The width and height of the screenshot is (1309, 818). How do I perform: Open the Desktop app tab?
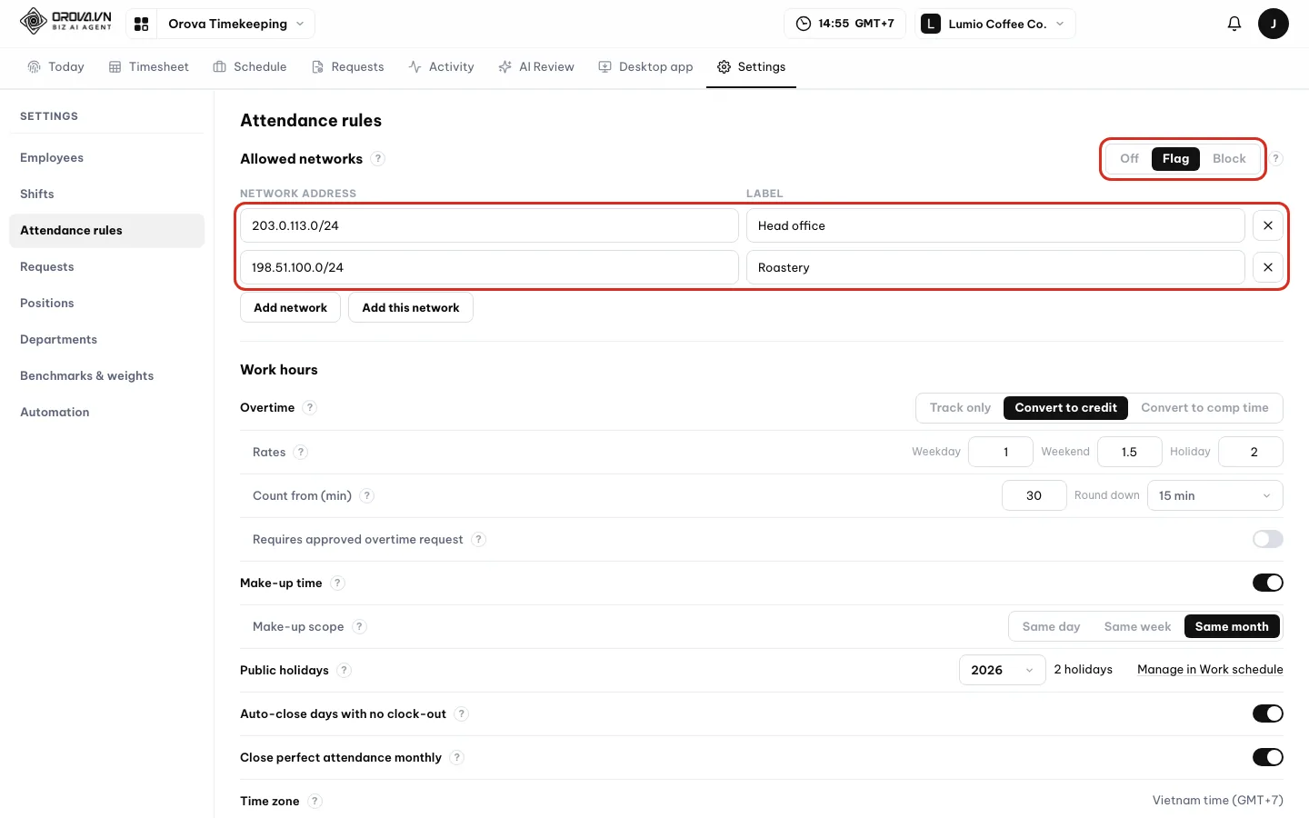645,66
